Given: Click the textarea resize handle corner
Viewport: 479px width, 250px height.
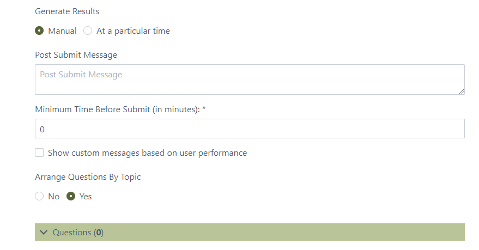Looking at the screenshot, I should pyautogui.click(x=462, y=92).
